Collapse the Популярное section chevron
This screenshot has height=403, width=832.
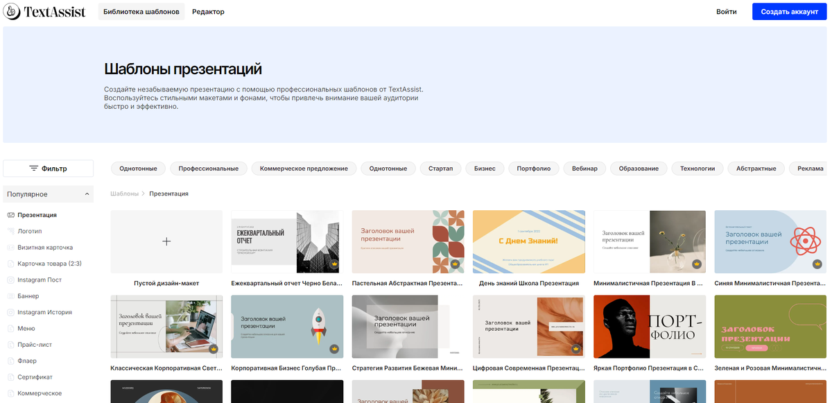point(88,194)
